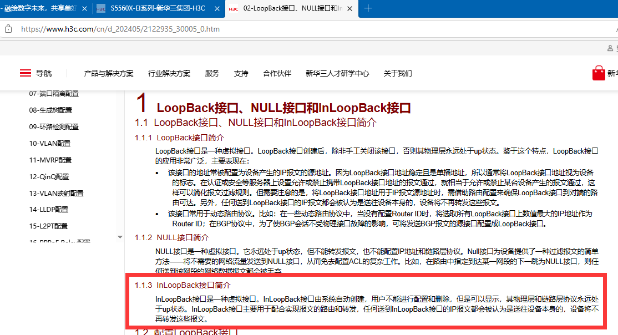
Task: Click the 1.1 LoopBack接口、NULL接口 section heading
Action: click(255, 123)
